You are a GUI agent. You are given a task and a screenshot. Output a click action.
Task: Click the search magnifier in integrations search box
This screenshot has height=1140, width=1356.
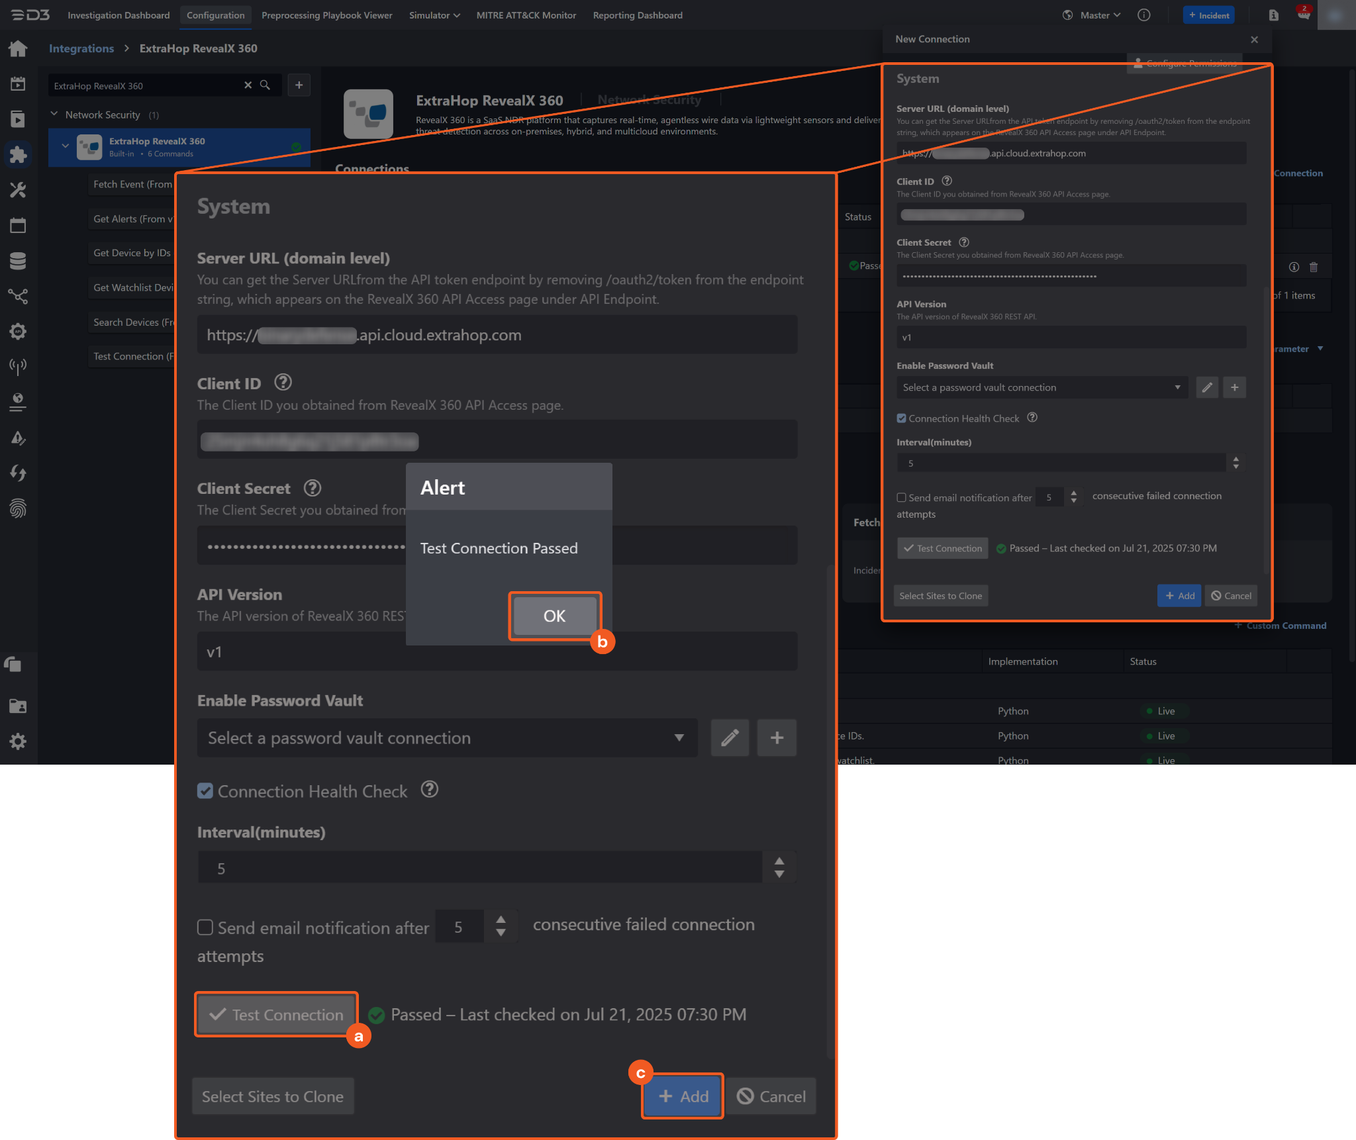point(265,85)
